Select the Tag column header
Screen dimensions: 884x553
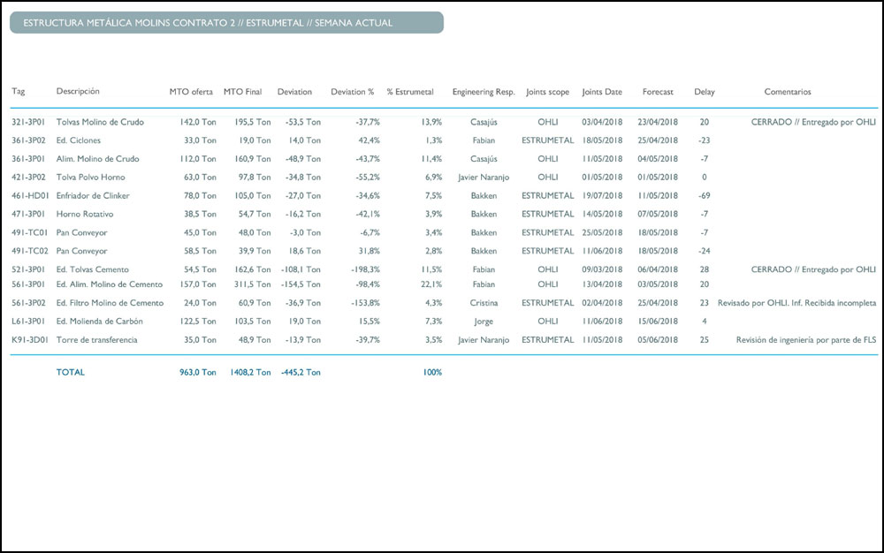click(19, 92)
